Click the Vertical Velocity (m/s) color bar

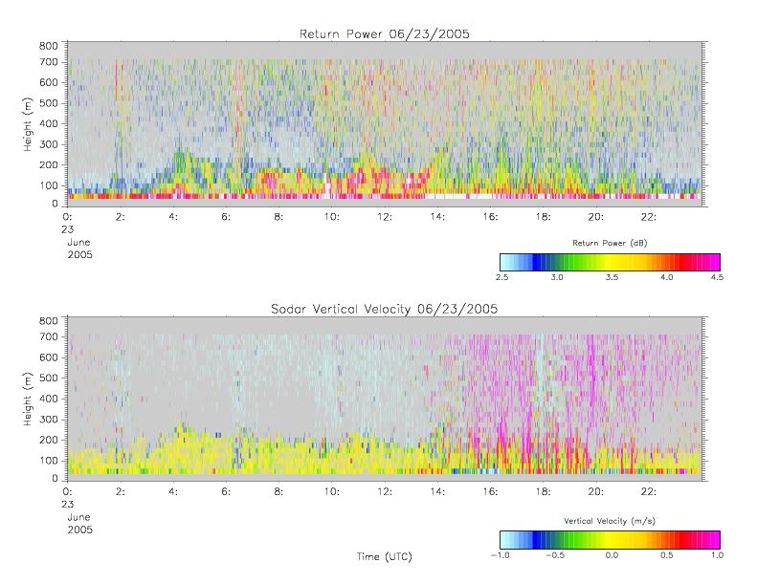[x=610, y=540]
